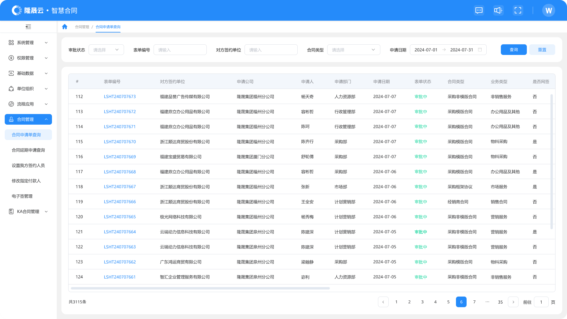Click 权限管理 shield icon

pyautogui.click(x=11, y=58)
